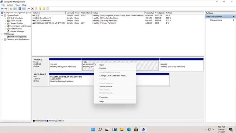Expand the Performance node
Screen dimensions: 236x133
pyautogui.click(x=5, y=29)
